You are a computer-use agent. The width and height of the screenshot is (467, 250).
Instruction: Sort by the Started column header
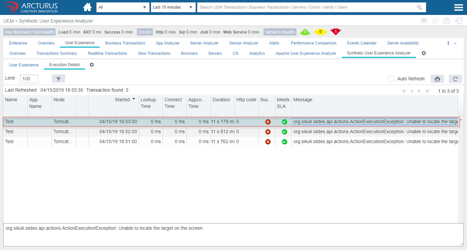tap(122, 100)
